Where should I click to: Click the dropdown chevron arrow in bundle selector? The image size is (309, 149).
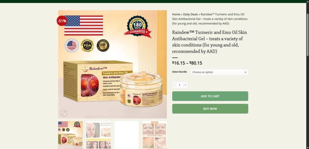[x=245, y=72]
